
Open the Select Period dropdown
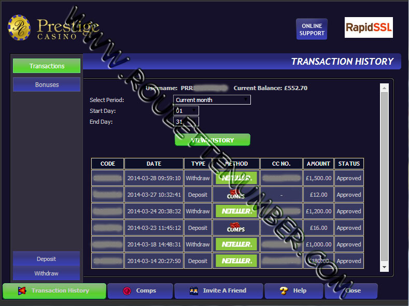pyautogui.click(x=212, y=100)
